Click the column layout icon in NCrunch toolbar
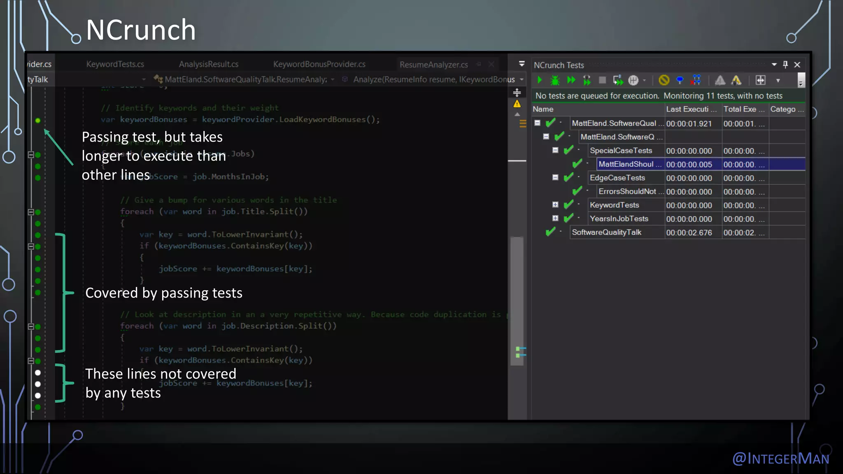843x474 pixels. (x=760, y=80)
